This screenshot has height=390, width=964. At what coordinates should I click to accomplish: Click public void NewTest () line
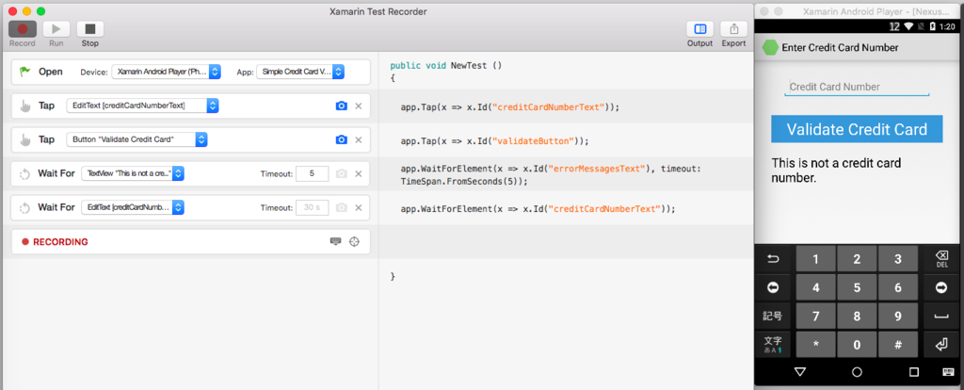445,65
